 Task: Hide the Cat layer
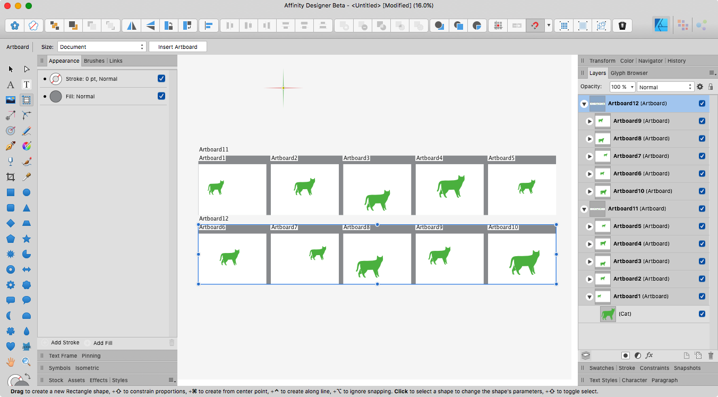702,314
